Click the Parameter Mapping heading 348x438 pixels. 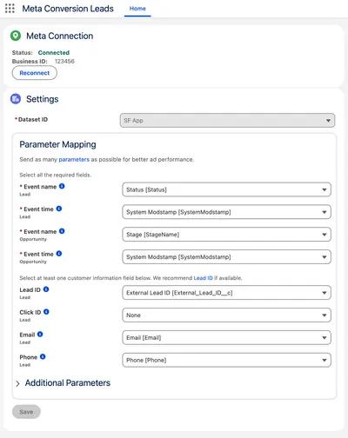[57, 144]
